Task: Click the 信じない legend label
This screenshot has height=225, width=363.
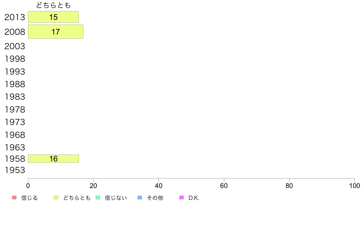Action: click(x=116, y=198)
